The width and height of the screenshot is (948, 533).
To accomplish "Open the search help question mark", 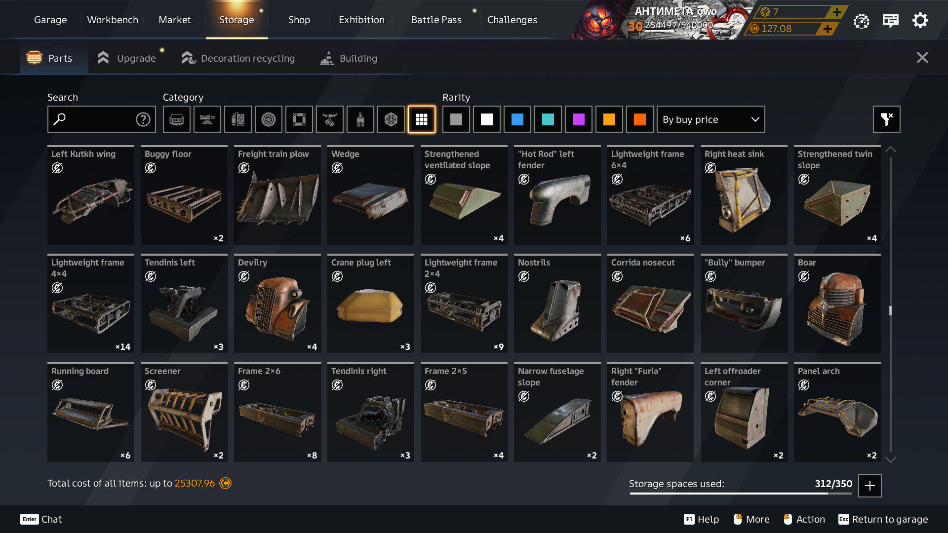I will click(143, 119).
